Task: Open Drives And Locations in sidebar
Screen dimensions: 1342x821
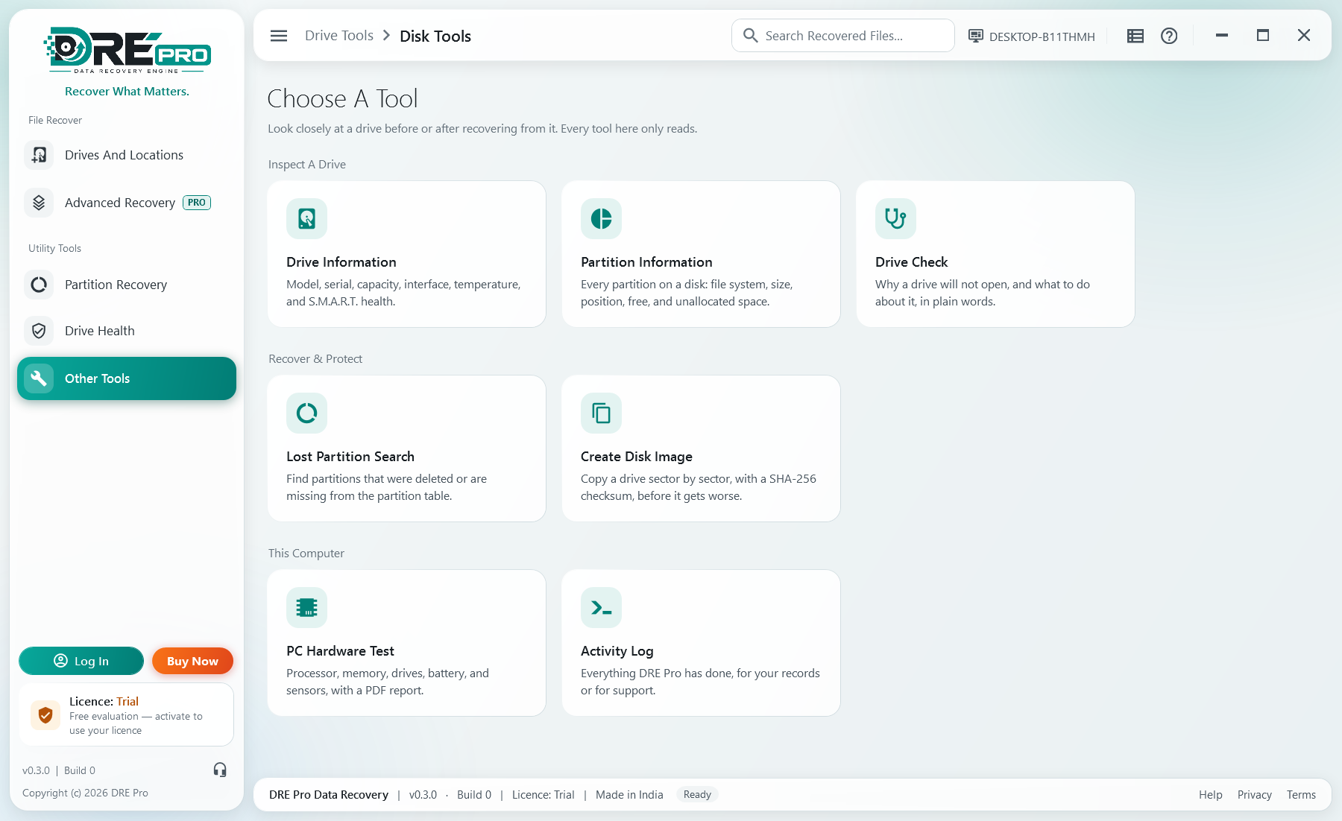Action: click(x=127, y=155)
